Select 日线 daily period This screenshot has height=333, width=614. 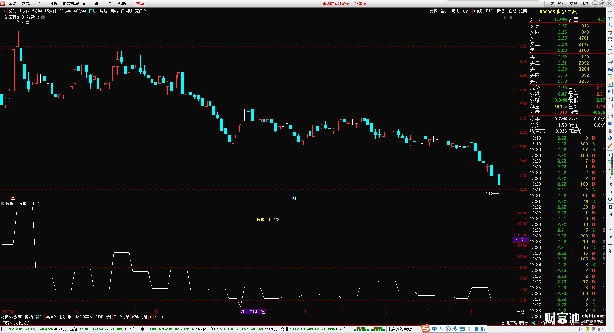93,11
